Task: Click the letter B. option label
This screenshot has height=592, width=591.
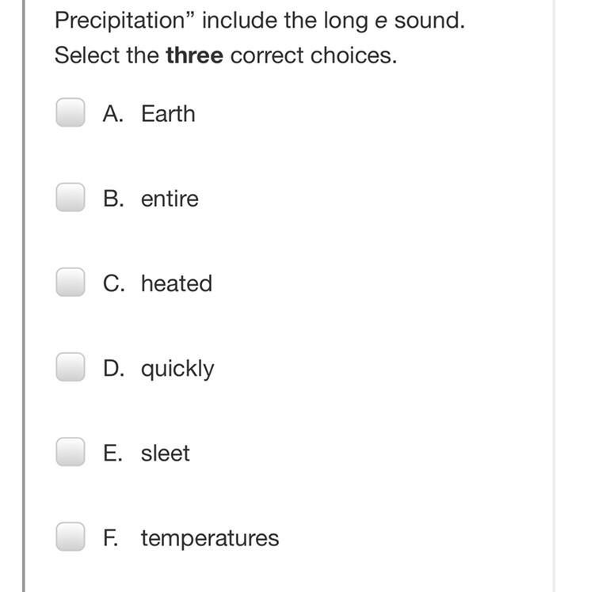Action: point(113,198)
